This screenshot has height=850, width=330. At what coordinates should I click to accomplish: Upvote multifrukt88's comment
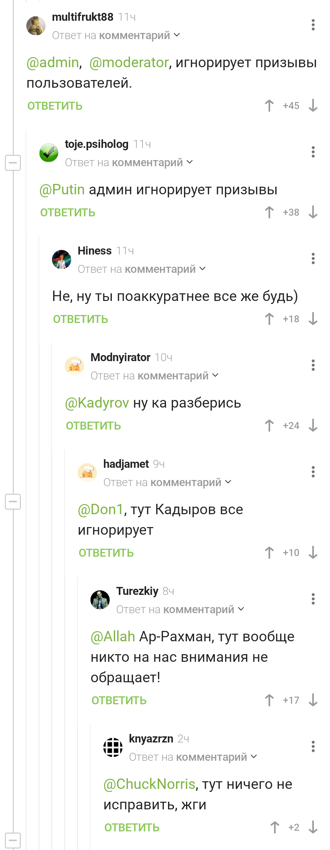coord(269,106)
